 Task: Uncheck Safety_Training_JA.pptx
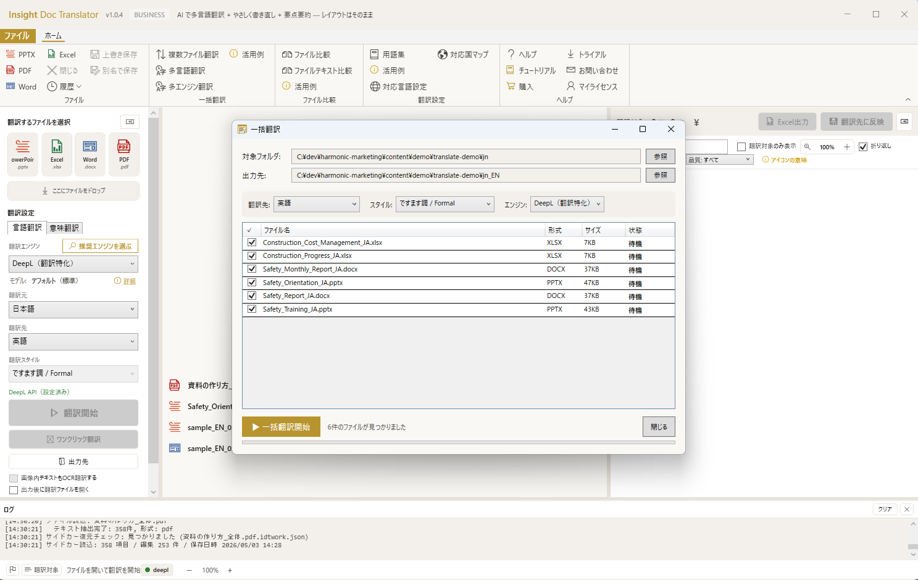(x=252, y=309)
